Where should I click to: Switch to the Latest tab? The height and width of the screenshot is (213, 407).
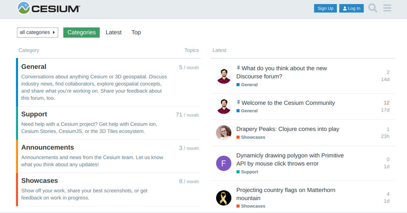114,32
